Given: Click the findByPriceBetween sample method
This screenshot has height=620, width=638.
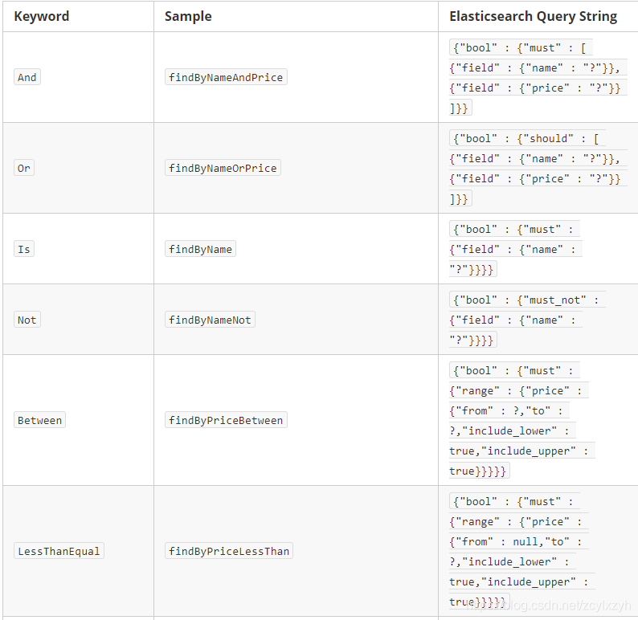Looking at the screenshot, I should click(x=226, y=420).
